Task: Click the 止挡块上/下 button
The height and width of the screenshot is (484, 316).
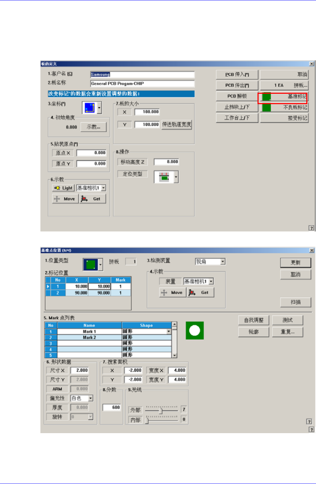Action: click(x=237, y=107)
